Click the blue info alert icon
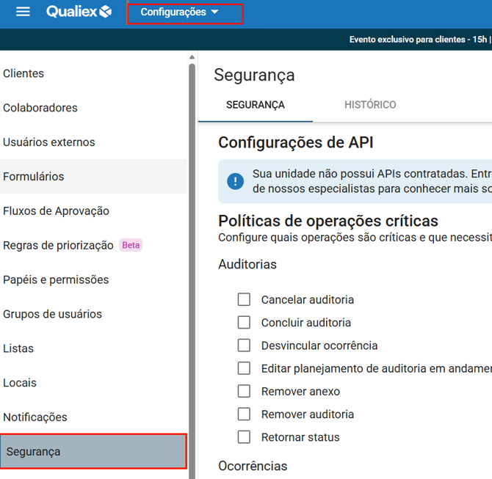 point(235,181)
